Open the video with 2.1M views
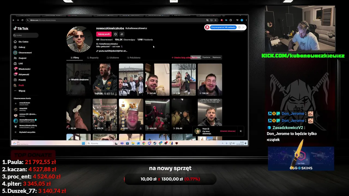 183,79
